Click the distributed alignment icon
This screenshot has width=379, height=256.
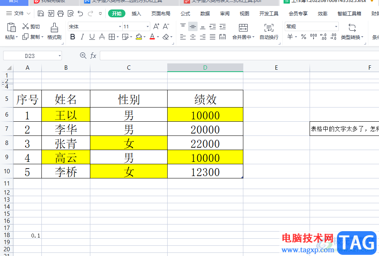222,37
